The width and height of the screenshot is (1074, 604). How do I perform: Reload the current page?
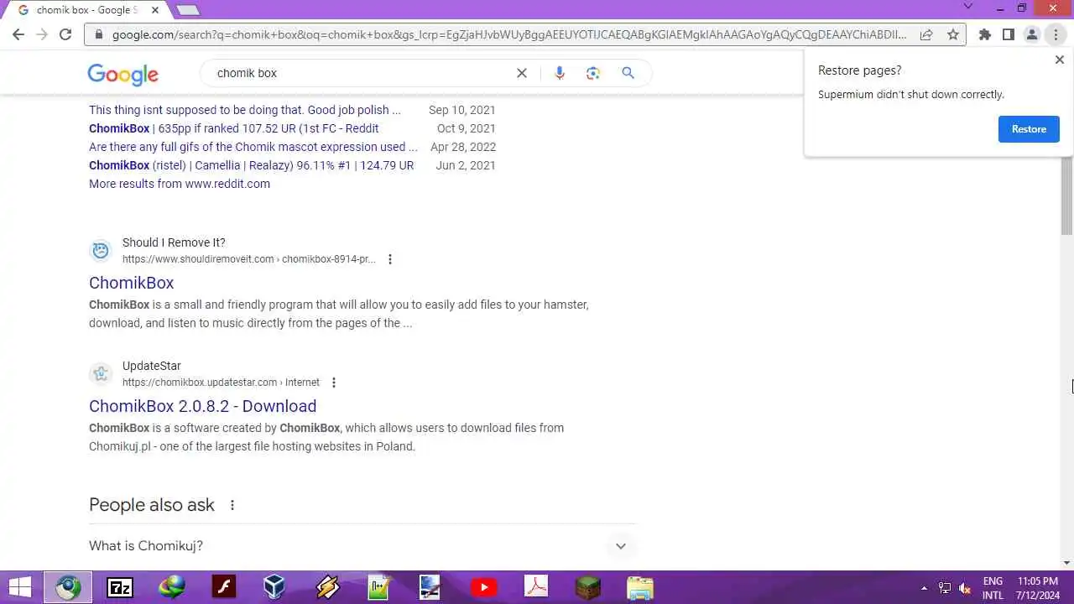click(65, 34)
